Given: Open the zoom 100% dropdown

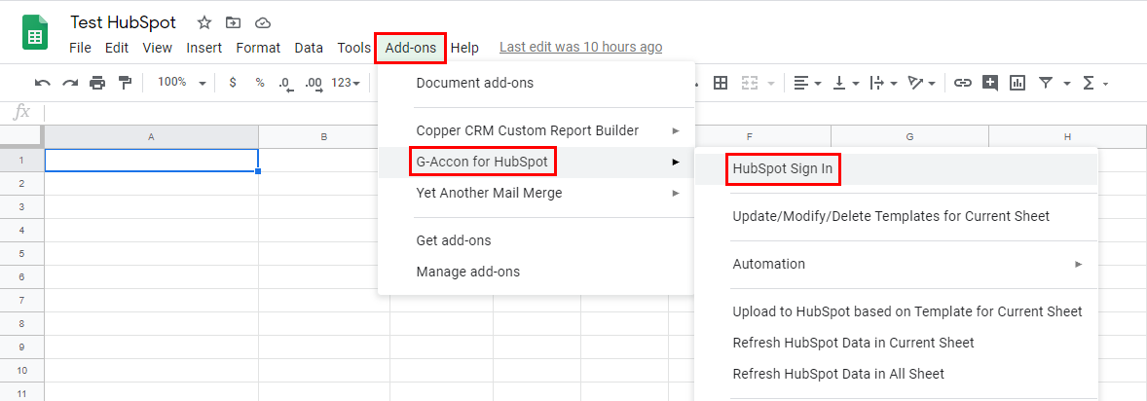Looking at the screenshot, I should pos(182,83).
